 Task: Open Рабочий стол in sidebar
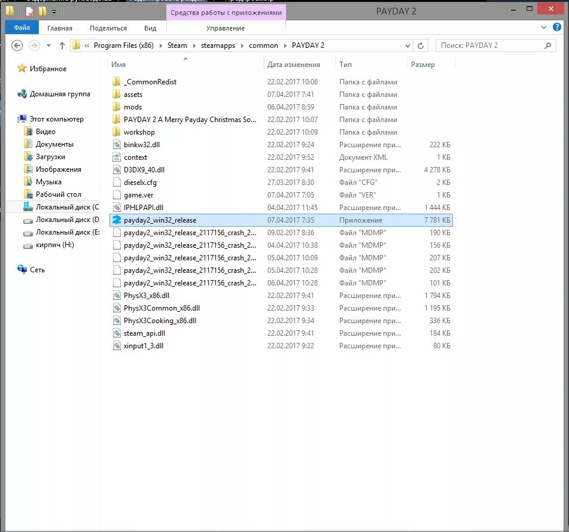(x=58, y=194)
